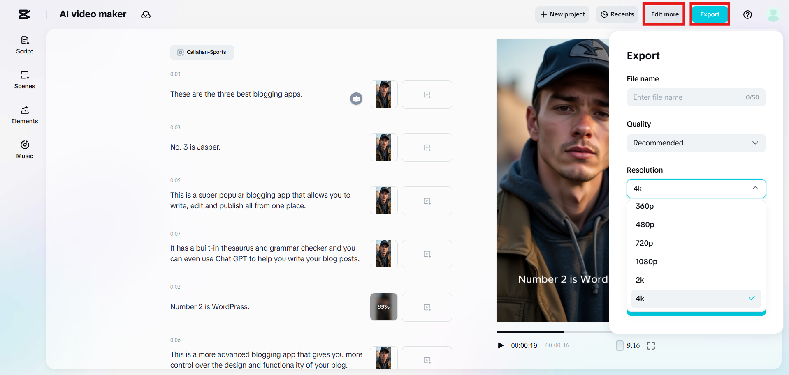Image resolution: width=789 pixels, height=375 pixels.
Task: Click the file name input field
Action: tap(687, 97)
